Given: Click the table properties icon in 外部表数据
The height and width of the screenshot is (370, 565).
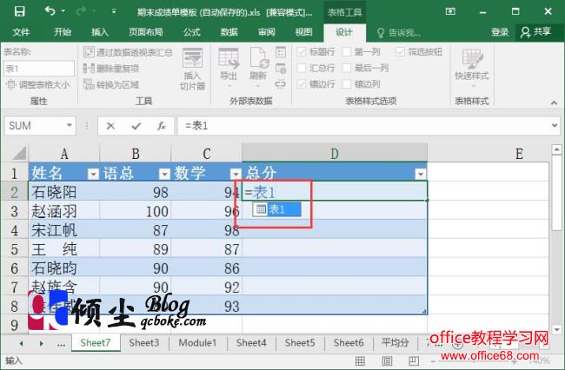Looking at the screenshot, I should click(281, 52).
